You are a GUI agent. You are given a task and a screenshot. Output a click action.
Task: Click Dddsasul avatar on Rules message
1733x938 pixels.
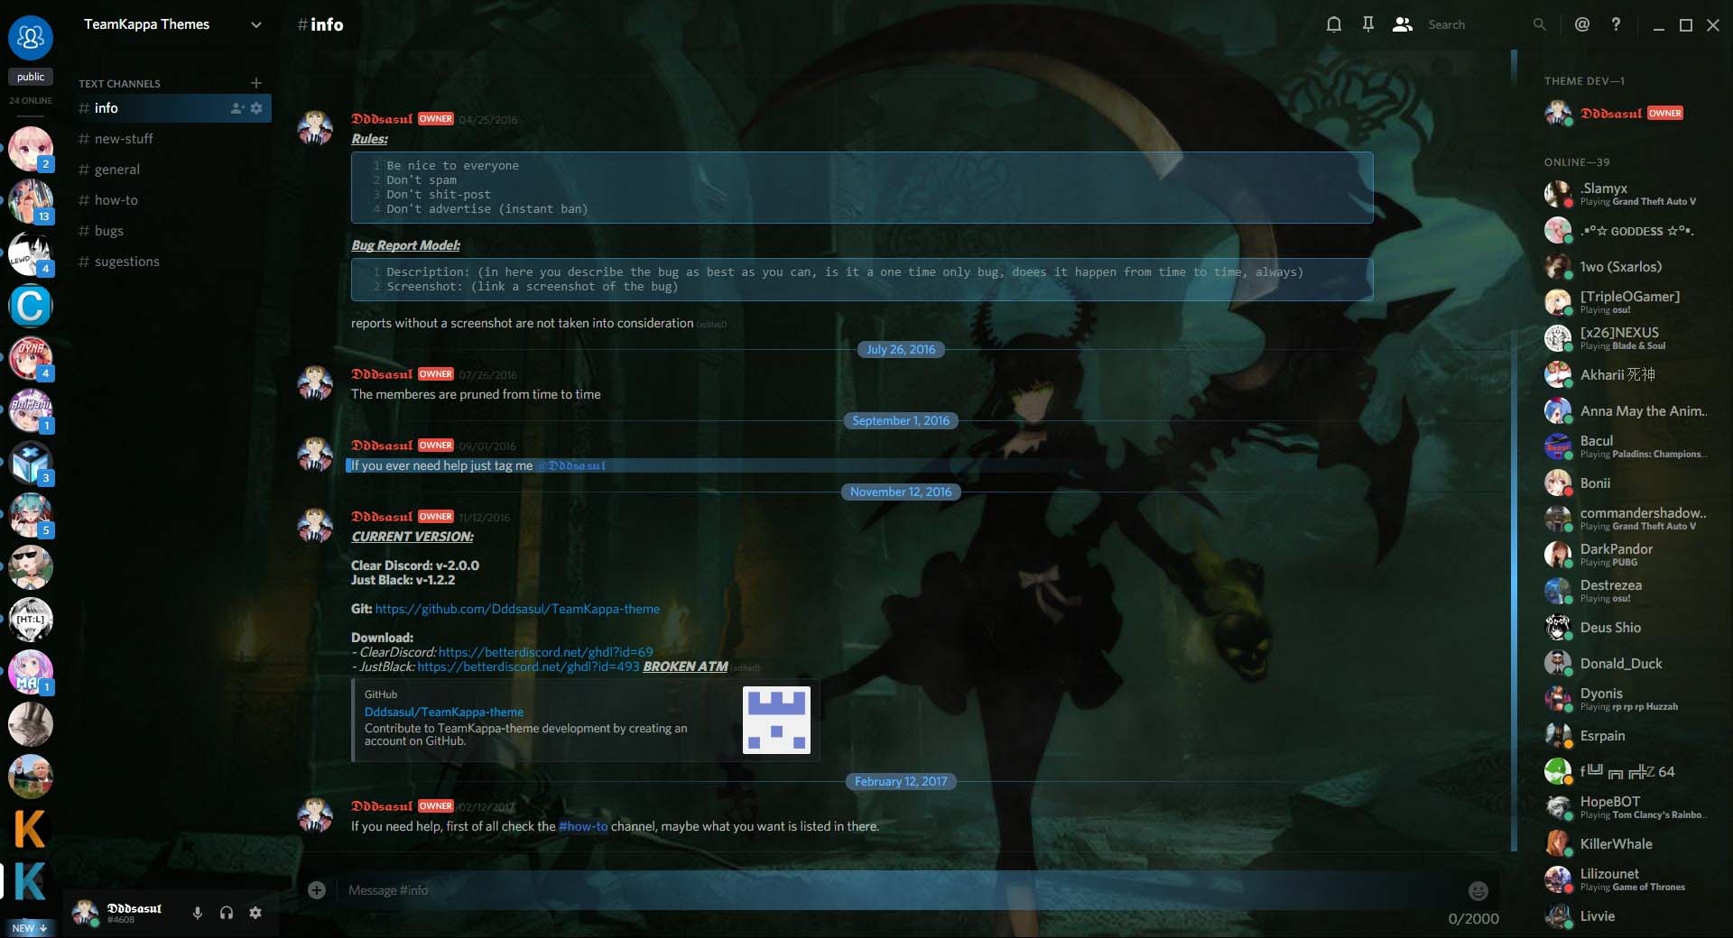click(x=315, y=129)
